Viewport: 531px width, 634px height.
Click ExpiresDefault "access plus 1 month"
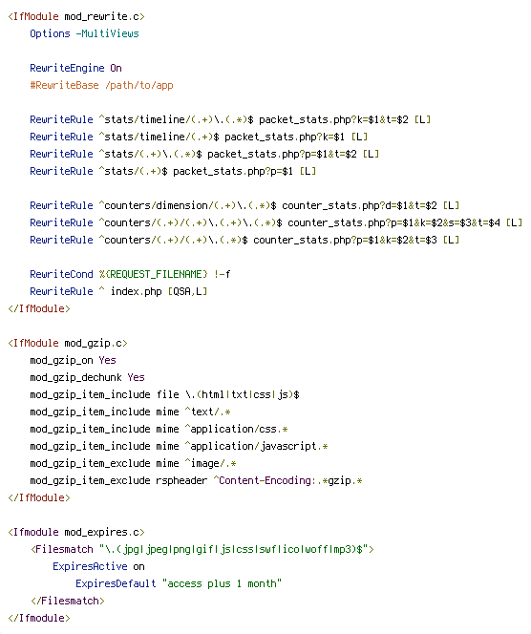coord(179,583)
